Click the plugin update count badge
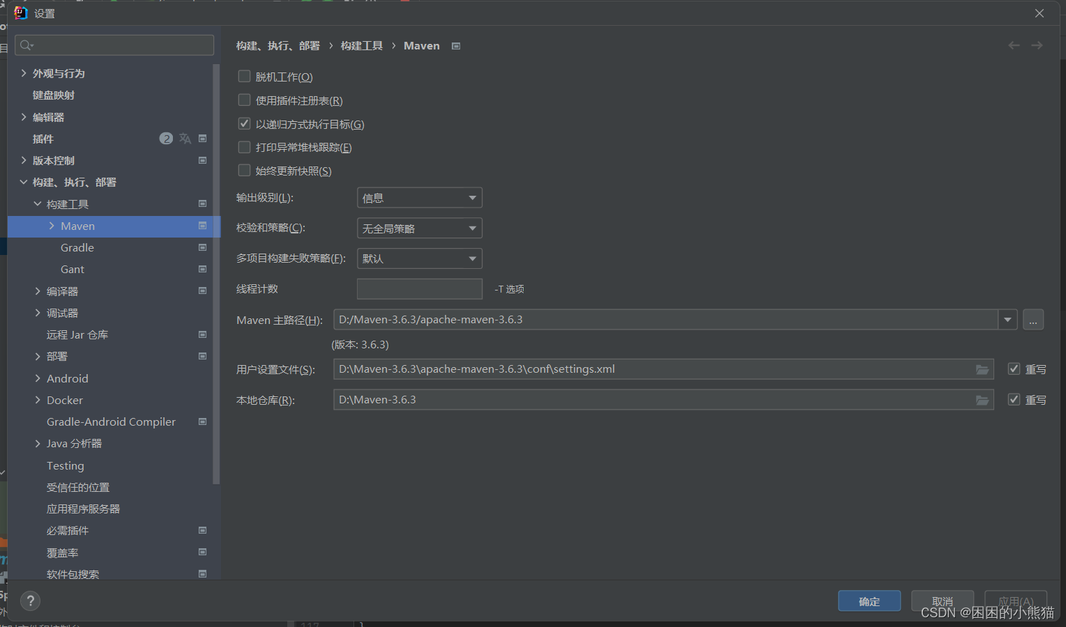Image resolution: width=1066 pixels, height=627 pixels. (166, 139)
